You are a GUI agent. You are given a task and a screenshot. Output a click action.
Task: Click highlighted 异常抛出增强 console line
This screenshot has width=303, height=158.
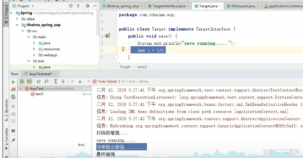122,147
